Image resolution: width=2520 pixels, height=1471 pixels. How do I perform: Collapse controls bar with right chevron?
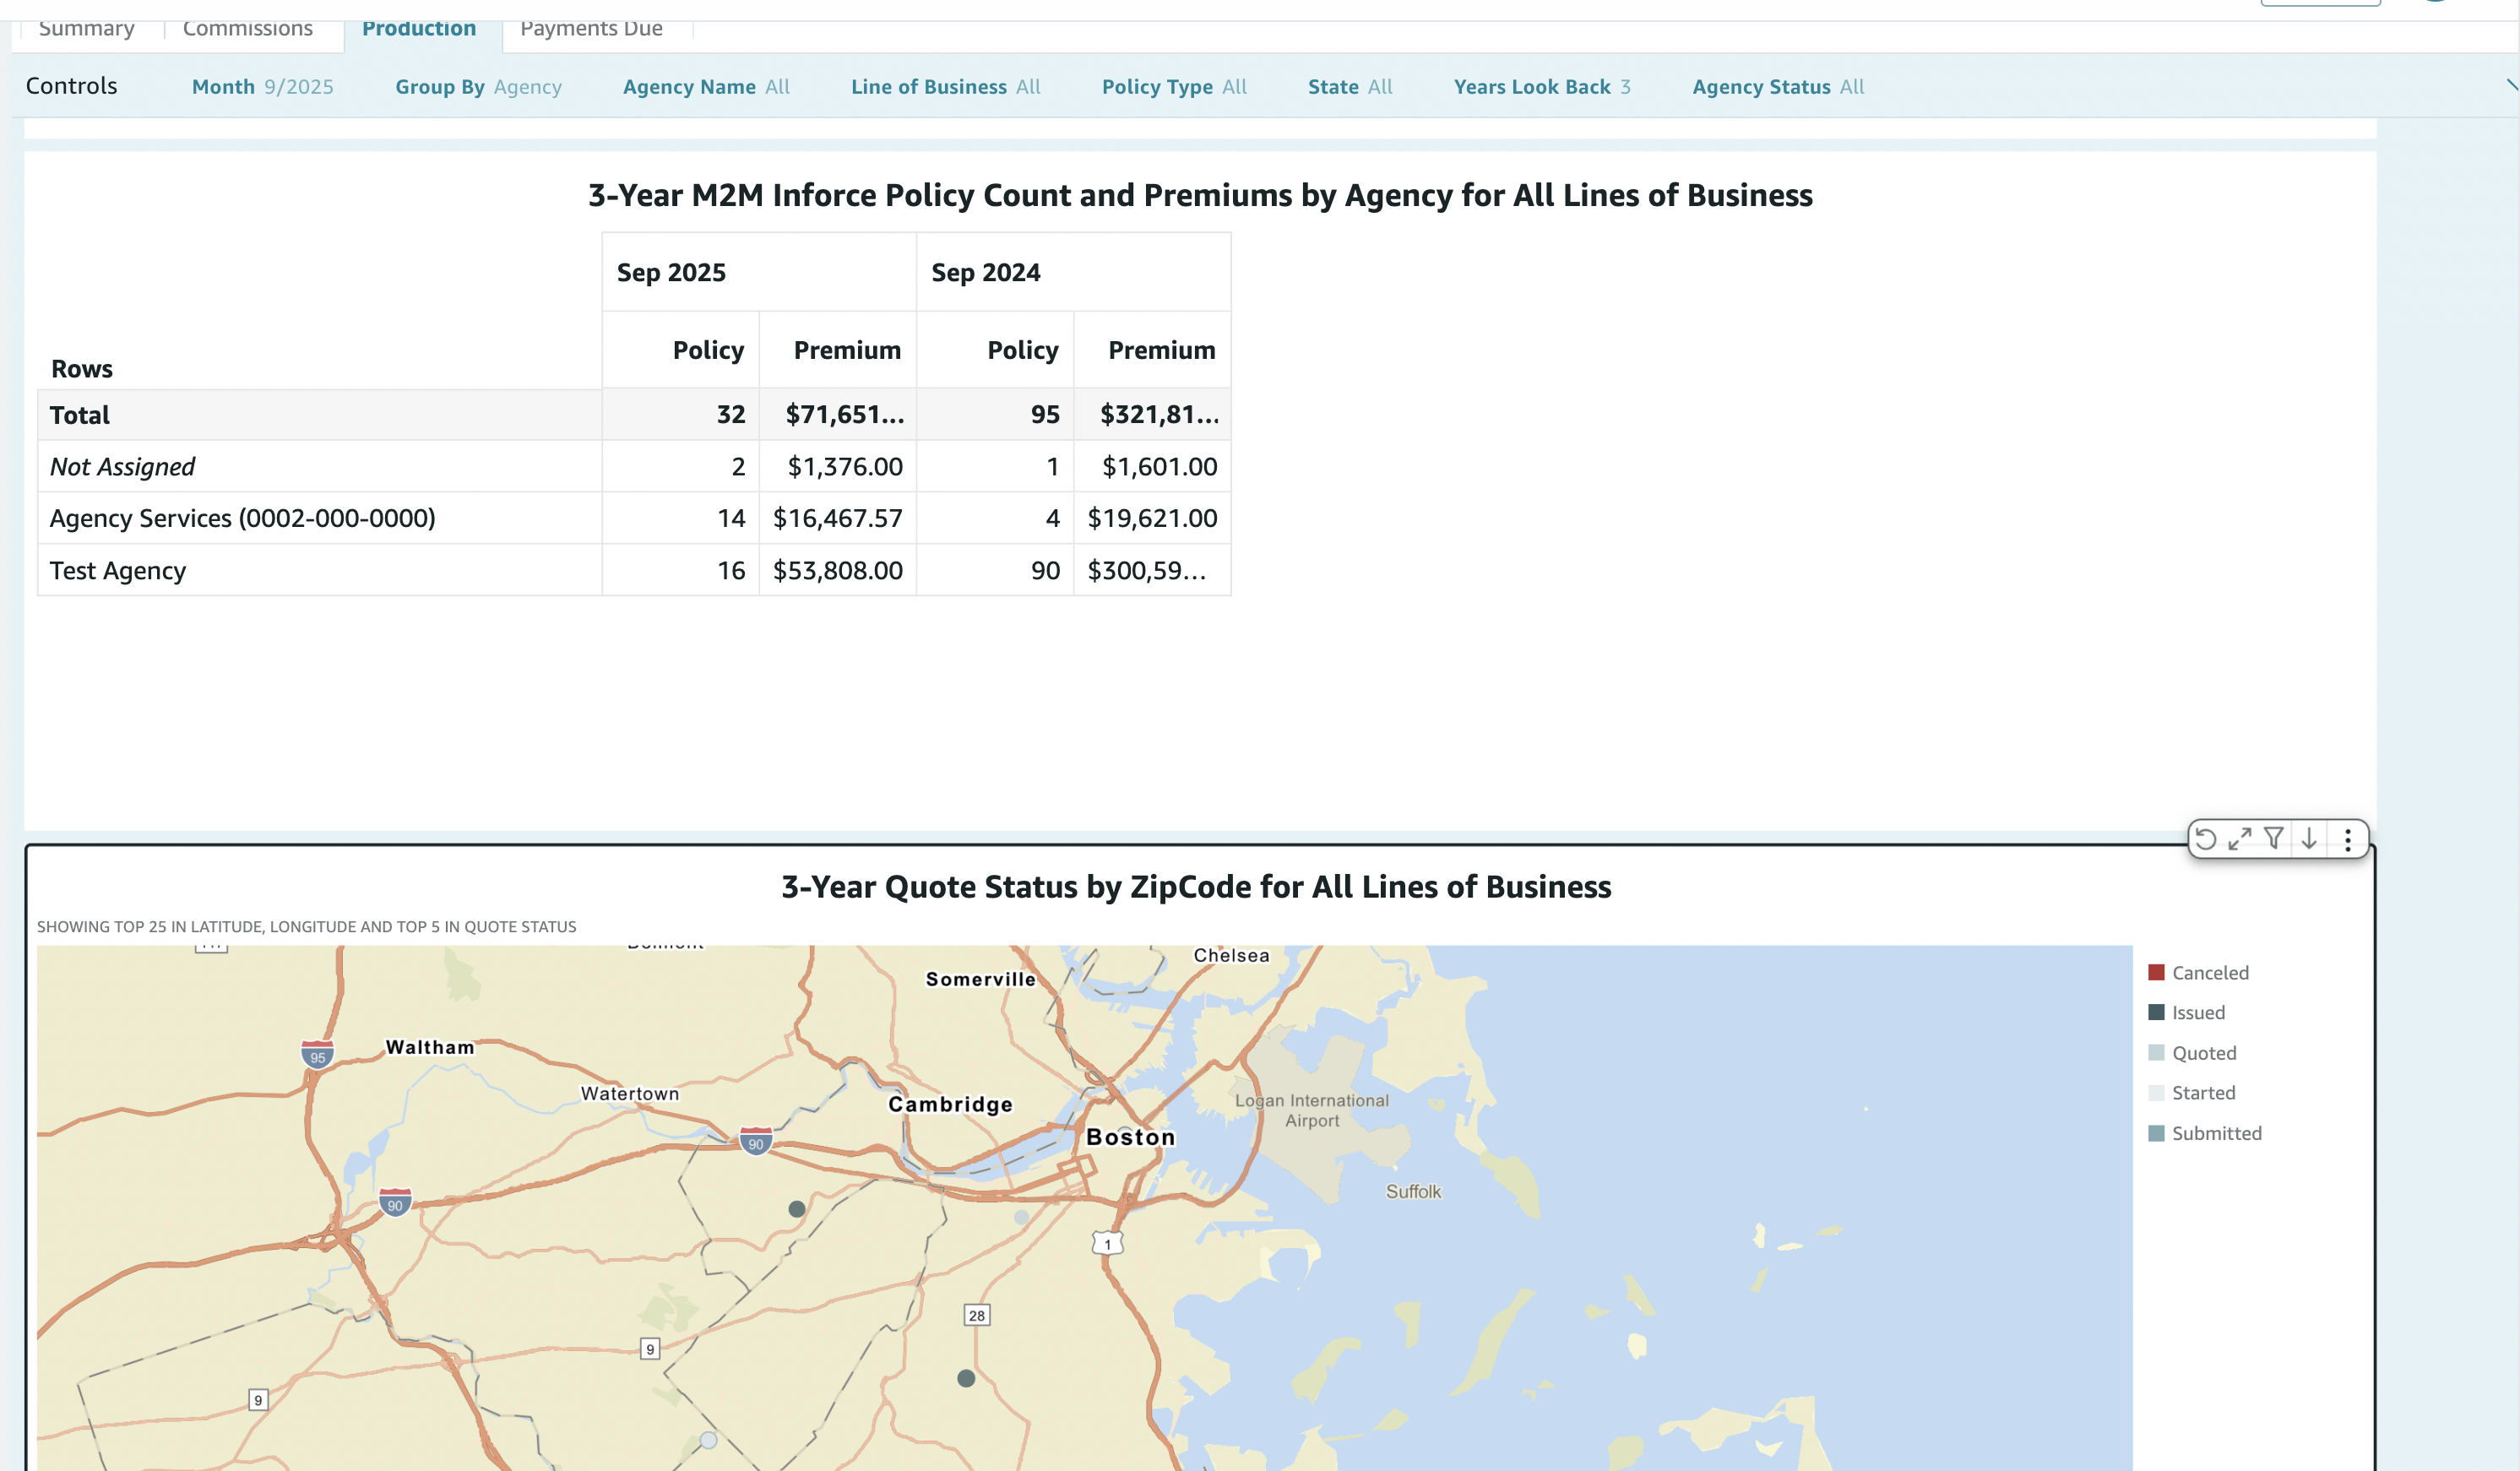(x=2511, y=86)
